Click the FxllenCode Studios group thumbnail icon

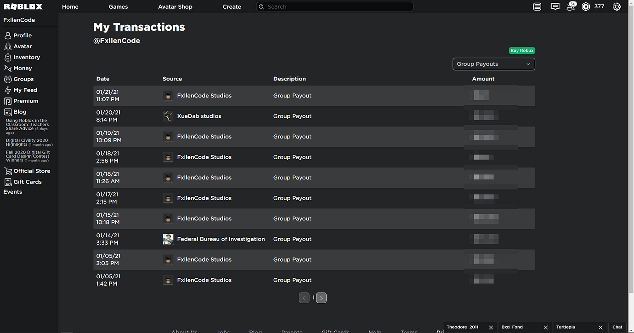tap(168, 96)
